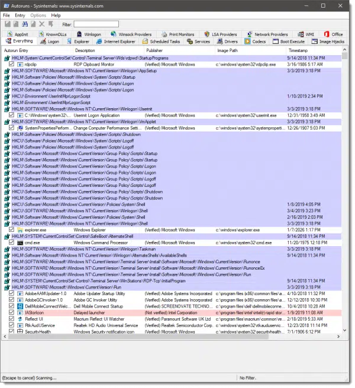Click the RtkAudUService entry icon
355x388 pixels.
20,326
